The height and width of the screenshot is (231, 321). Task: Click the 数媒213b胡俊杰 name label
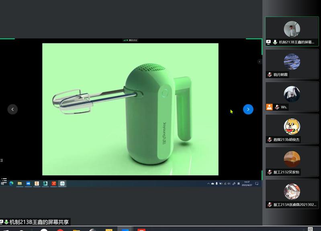tap(286, 140)
